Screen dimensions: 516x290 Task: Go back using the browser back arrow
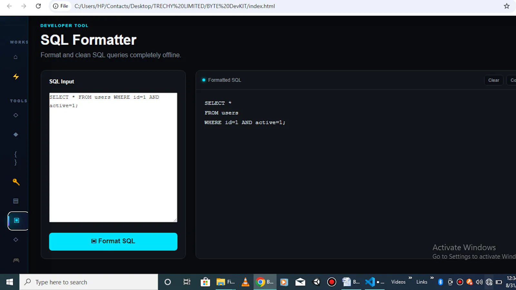(9, 6)
